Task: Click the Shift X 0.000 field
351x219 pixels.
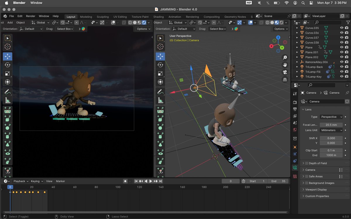Action: [x=331, y=138]
